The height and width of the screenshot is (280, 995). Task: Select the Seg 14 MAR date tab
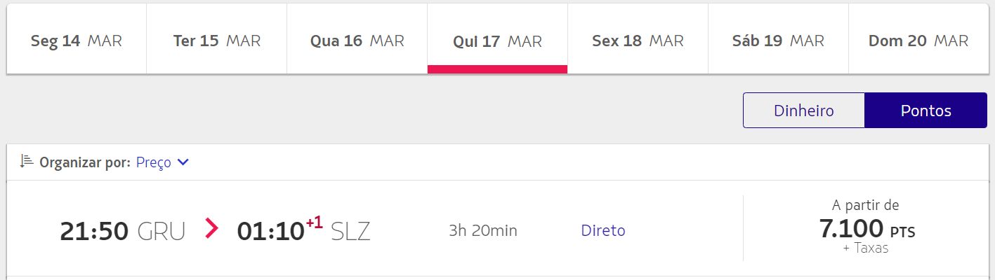[77, 39]
